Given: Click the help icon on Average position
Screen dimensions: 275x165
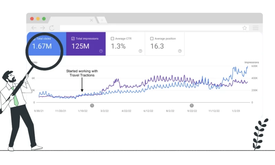Looking at the screenshot, I should click(x=179, y=51).
